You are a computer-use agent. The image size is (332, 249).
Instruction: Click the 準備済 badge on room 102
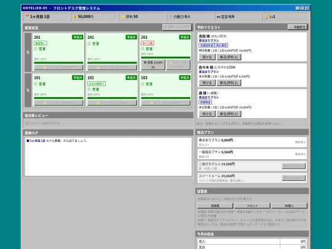click(x=131, y=77)
